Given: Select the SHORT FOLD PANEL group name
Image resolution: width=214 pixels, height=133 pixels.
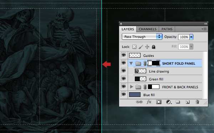Looking at the screenshot, I should pyautogui.click(x=179, y=64).
